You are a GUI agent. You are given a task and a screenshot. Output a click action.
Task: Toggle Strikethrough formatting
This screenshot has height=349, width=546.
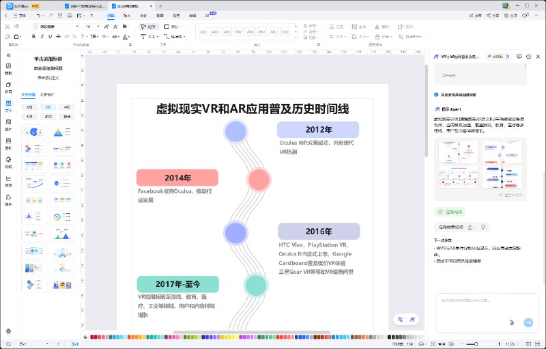coord(58,37)
